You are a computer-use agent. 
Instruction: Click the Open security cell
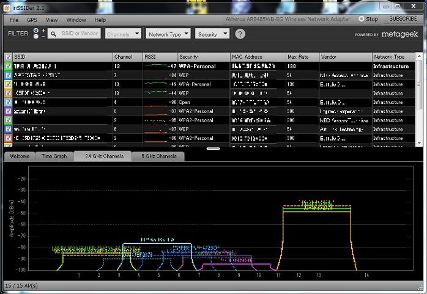coord(184,102)
